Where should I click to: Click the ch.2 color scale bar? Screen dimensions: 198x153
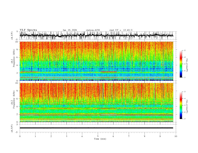[x=181, y=105]
